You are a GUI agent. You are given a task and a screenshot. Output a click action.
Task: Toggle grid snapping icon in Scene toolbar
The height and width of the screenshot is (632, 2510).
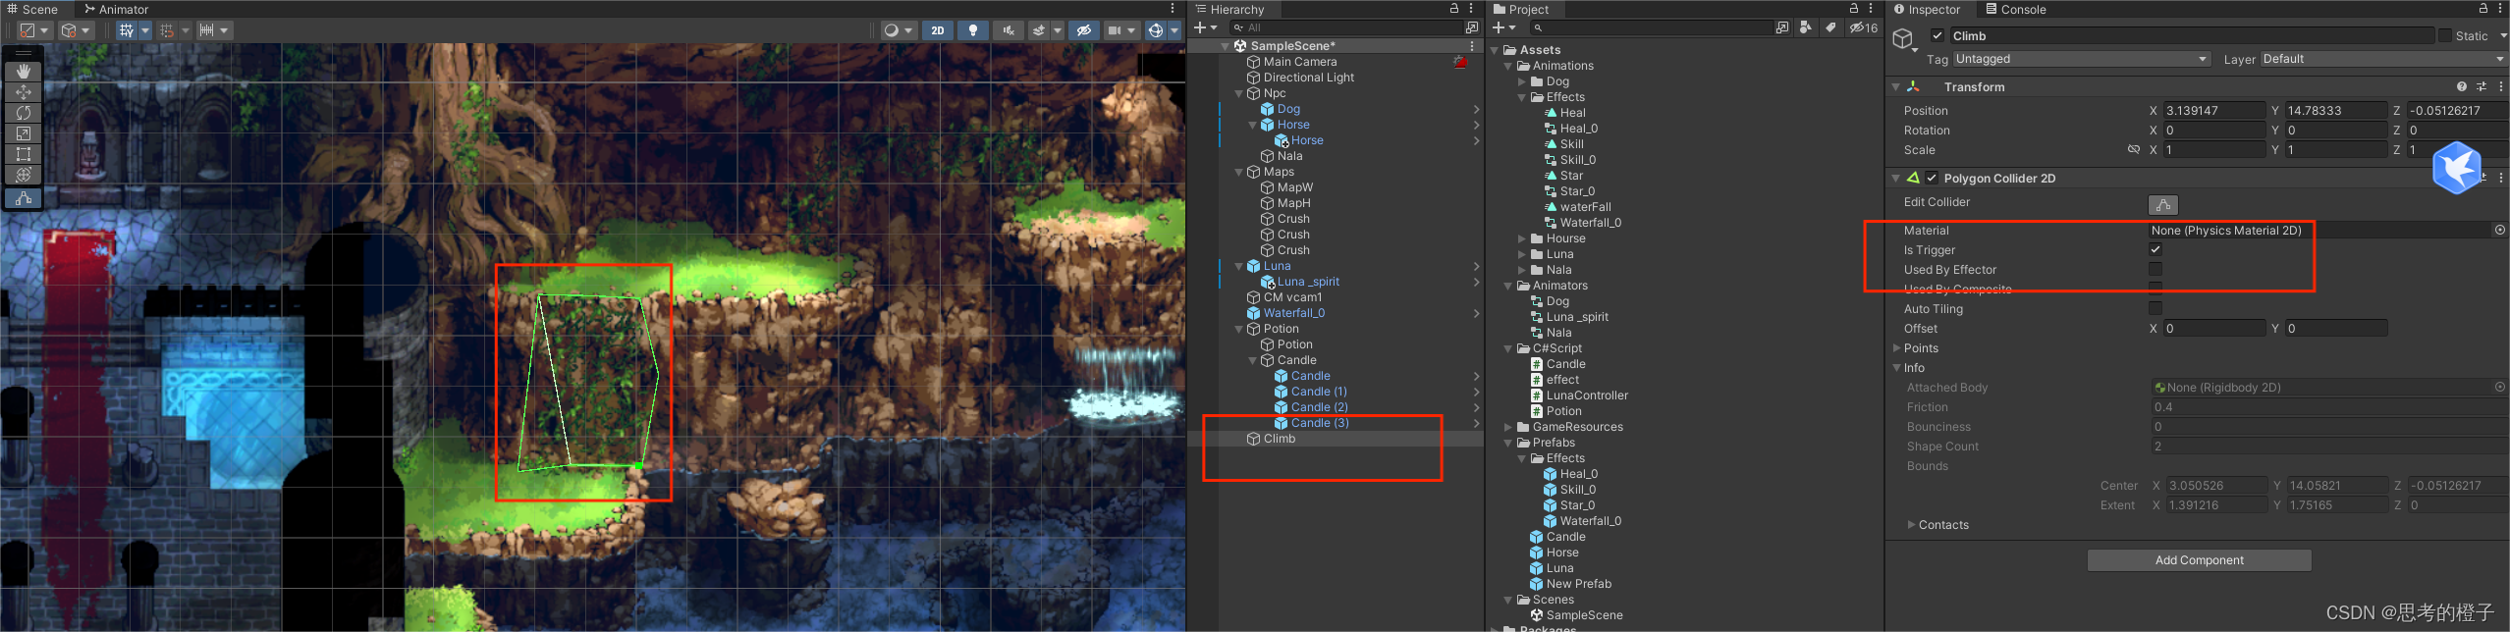[x=167, y=30]
